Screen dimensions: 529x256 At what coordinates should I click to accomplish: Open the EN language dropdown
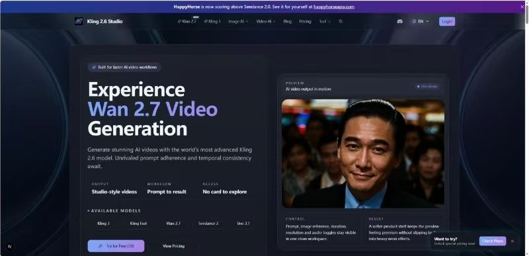(421, 21)
